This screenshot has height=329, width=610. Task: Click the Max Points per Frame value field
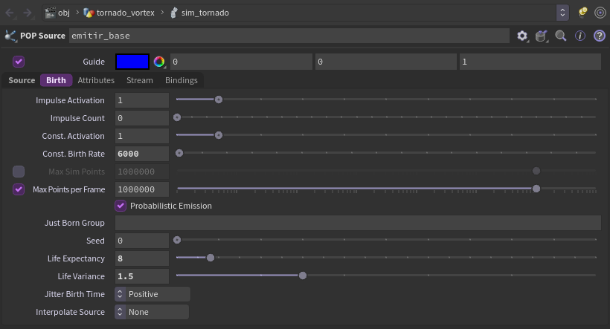tap(142, 189)
